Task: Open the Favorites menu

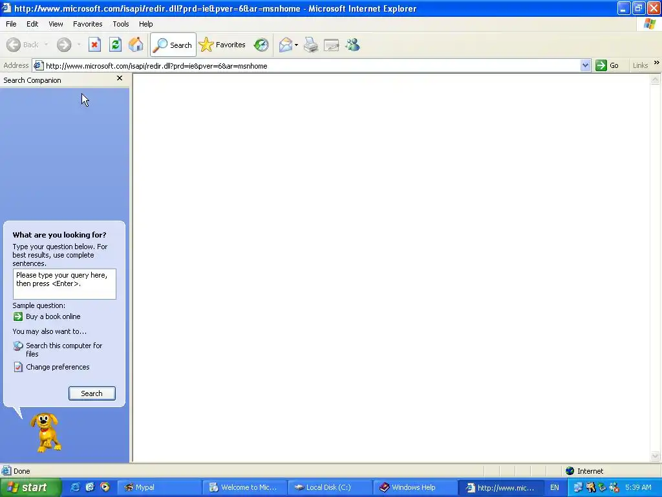Action: point(87,24)
